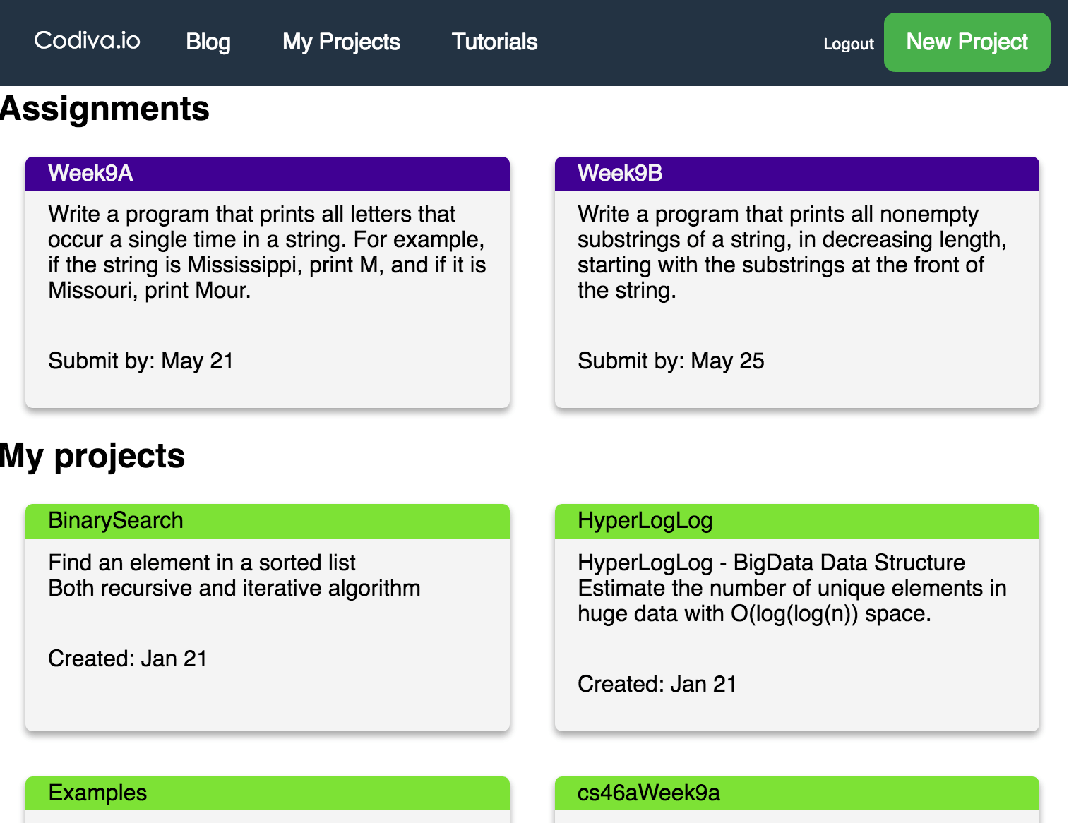Screen dimensions: 1069x823
Task: Select the Week9B assignment description text
Action: [792, 252]
